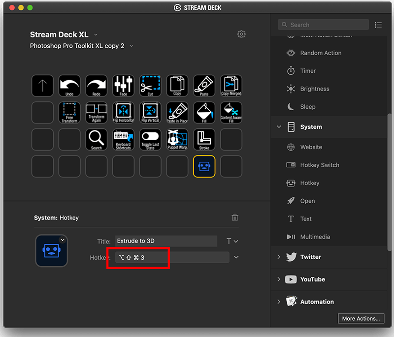The width and height of the screenshot is (394, 337).
Task: Click the actions Search field
Action: click(x=323, y=25)
